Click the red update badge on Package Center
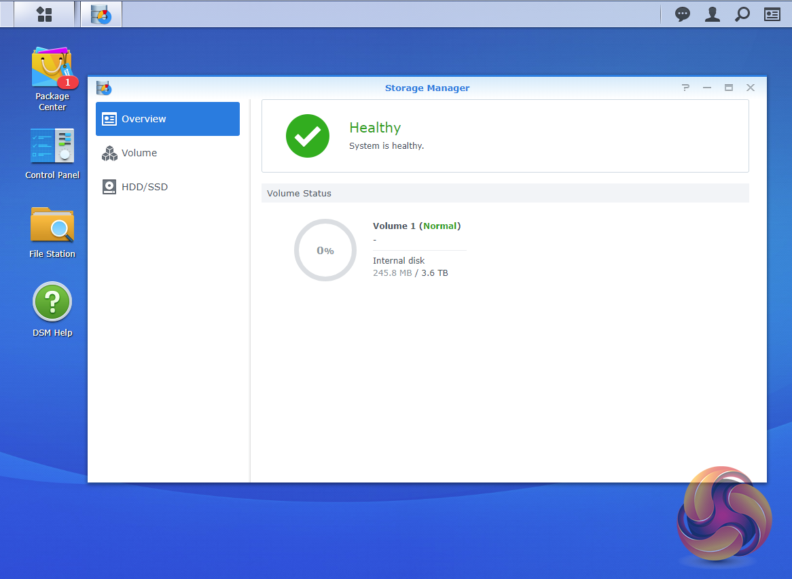The image size is (792, 579). 68,82
